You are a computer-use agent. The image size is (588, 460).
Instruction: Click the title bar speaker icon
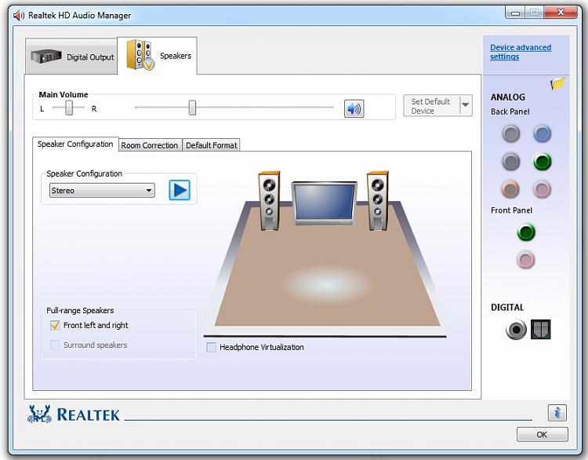pos(18,16)
